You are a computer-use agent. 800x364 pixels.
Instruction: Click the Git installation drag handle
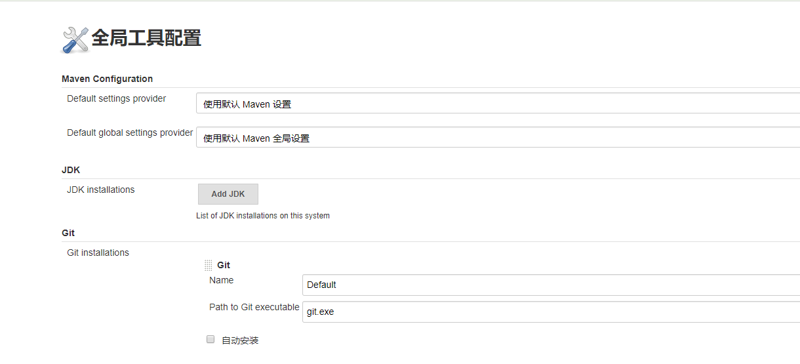208,265
